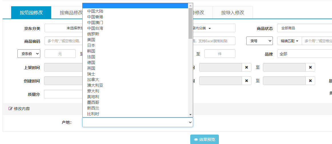Click the 质量分 input field
Screen dimensions: 332x144
coord(63,94)
